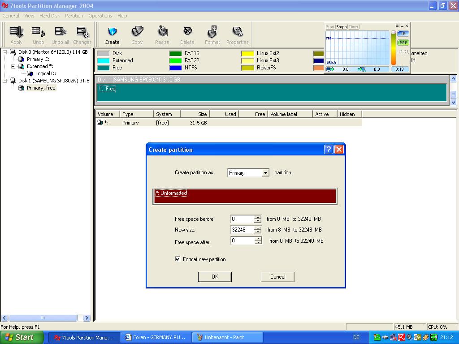Click the Volume label column header
The image size is (459, 344).
coord(290,114)
